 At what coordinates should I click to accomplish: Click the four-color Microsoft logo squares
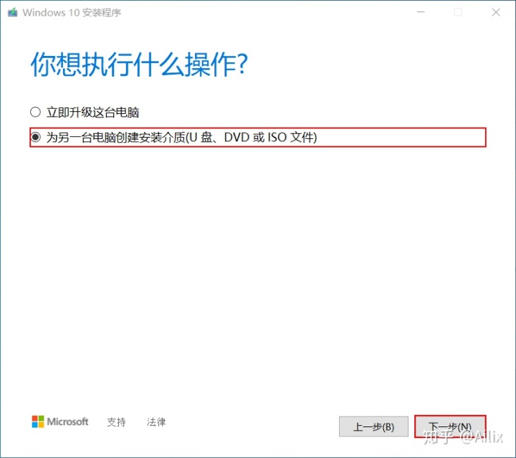pos(38,421)
